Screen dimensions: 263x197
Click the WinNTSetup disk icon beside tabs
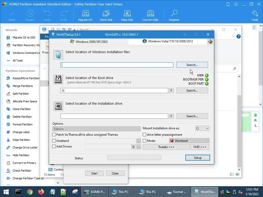pos(210,42)
